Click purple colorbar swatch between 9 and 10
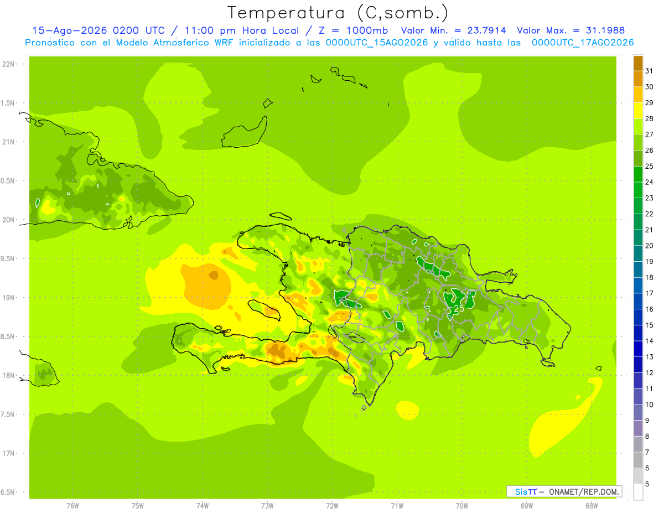Screen dimensions: 664x513 click(638, 412)
